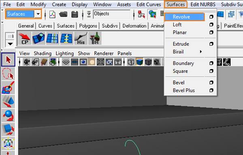Choose the Paint Selection tool
Image resolution: width=243 pixels, height=155 pixels.
pyautogui.click(x=8, y=87)
